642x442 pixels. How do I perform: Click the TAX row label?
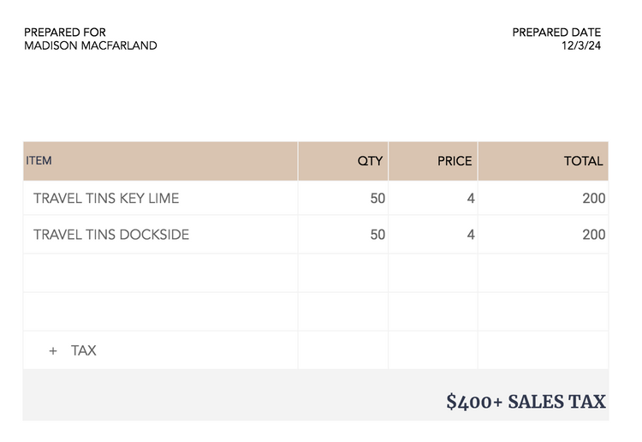pos(84,350)
